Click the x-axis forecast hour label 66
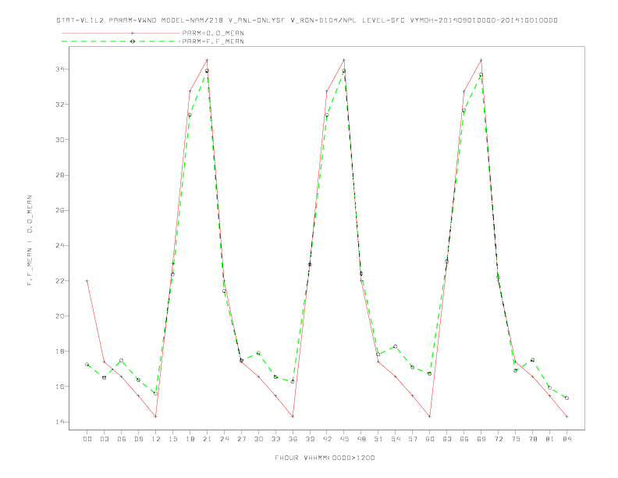 coord(464,439)
